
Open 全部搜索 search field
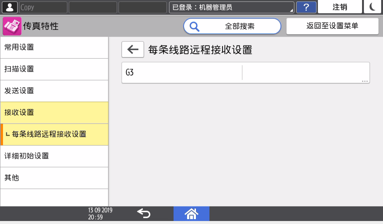tap(239, 27)
